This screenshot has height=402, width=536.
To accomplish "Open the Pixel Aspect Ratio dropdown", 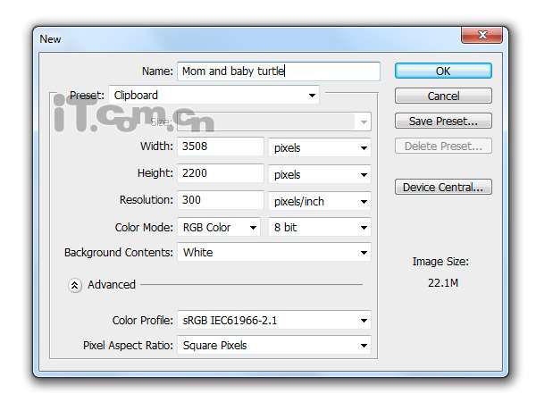I will click(x=274, y=345).
